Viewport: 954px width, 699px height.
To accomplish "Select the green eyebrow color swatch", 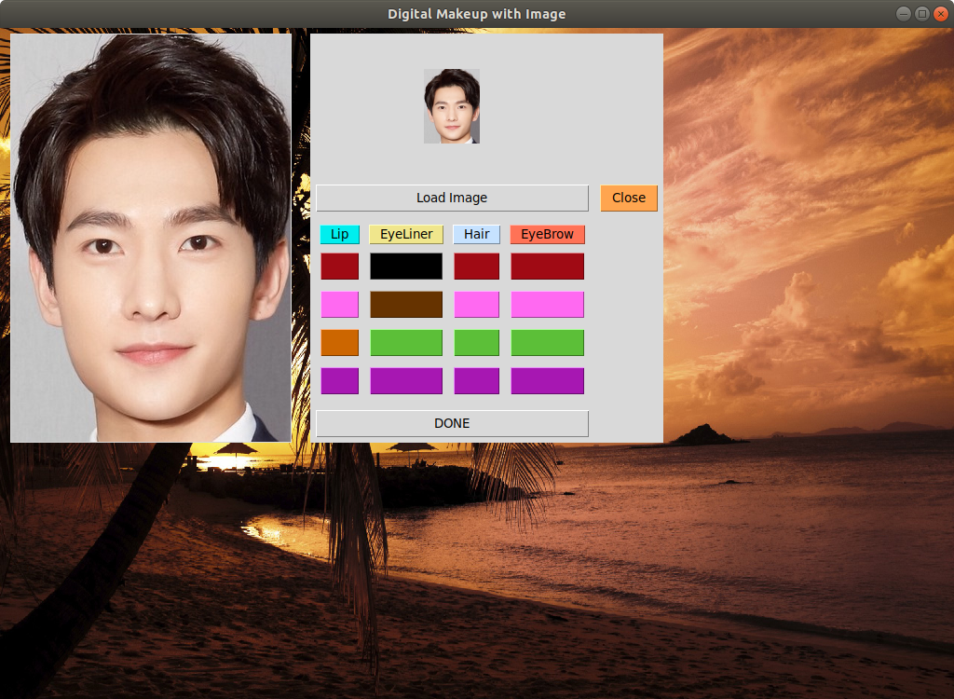I will click(x=547, y=343).
